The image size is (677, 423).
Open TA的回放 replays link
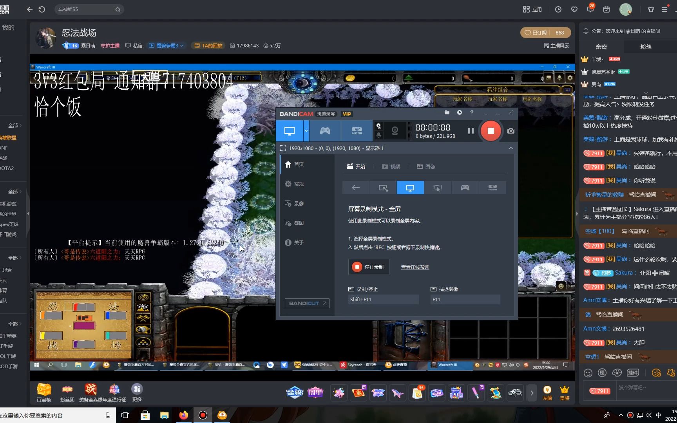208,46
